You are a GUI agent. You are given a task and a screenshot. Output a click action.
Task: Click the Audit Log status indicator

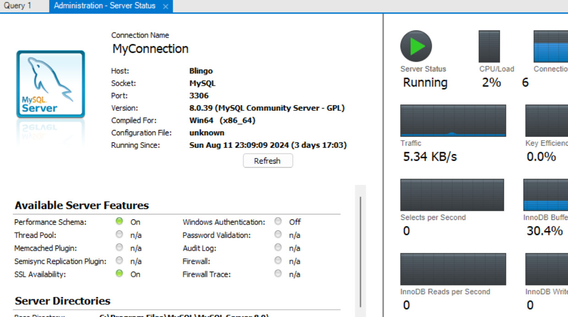278,247
